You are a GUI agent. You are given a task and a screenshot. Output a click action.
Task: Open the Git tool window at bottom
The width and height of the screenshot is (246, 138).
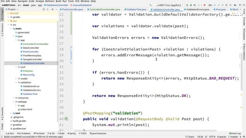51,133
